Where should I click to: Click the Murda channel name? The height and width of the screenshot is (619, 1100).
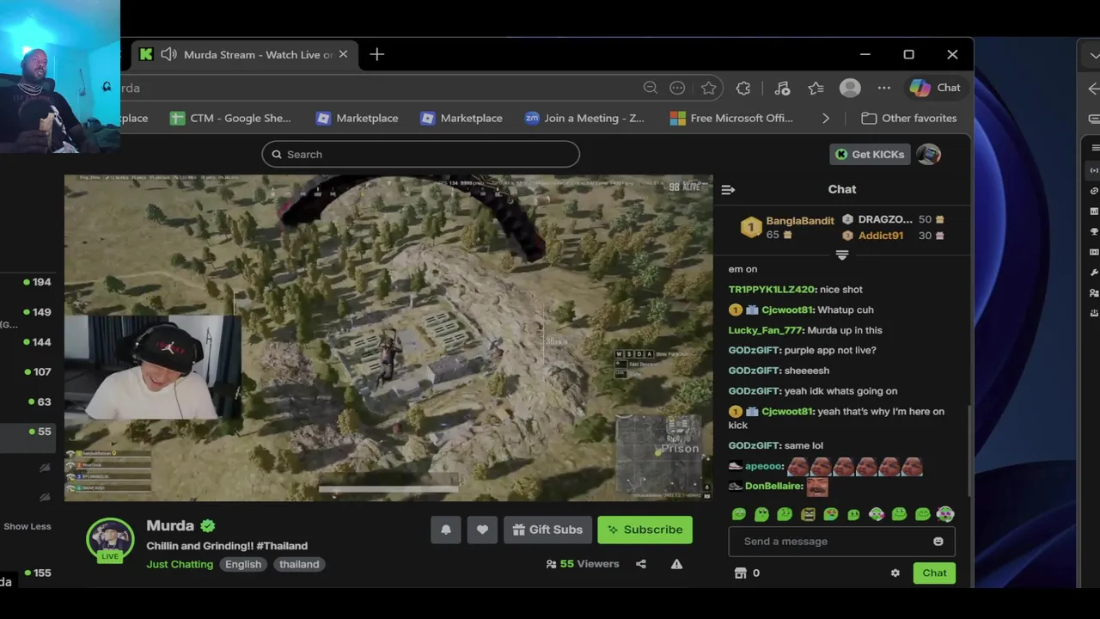170,525
